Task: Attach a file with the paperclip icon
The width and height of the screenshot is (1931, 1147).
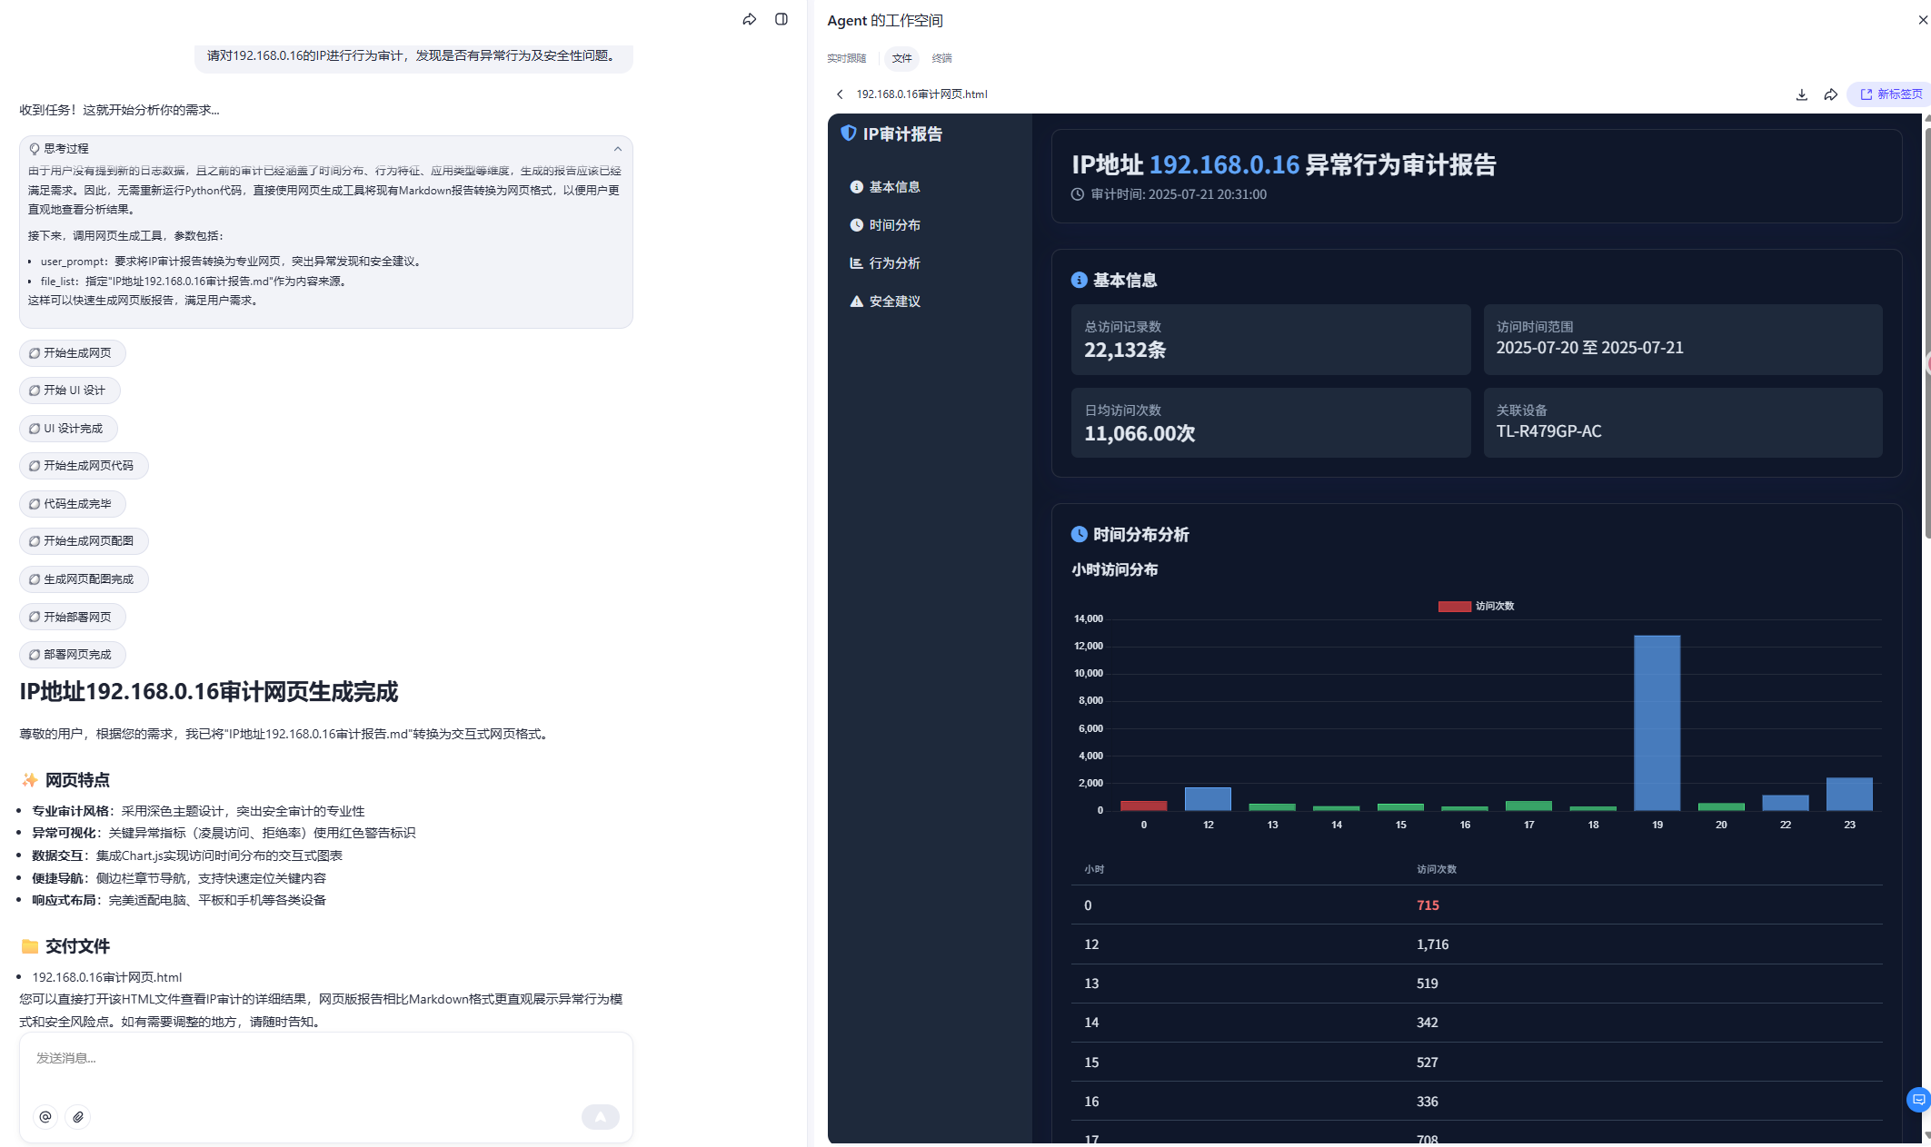Action: (x=78, y=1117)
